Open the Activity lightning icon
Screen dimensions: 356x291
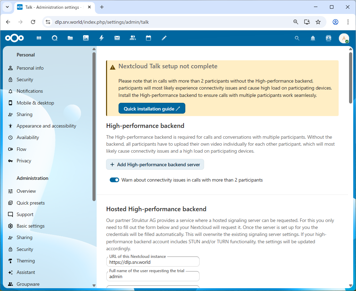click(102, 38)
